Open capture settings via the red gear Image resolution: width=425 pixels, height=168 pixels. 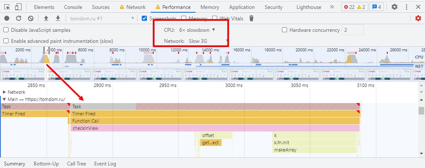[x=418, y=18]
